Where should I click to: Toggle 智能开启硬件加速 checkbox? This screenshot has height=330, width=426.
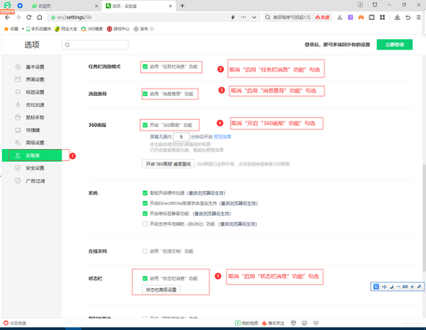pos(145,193)
